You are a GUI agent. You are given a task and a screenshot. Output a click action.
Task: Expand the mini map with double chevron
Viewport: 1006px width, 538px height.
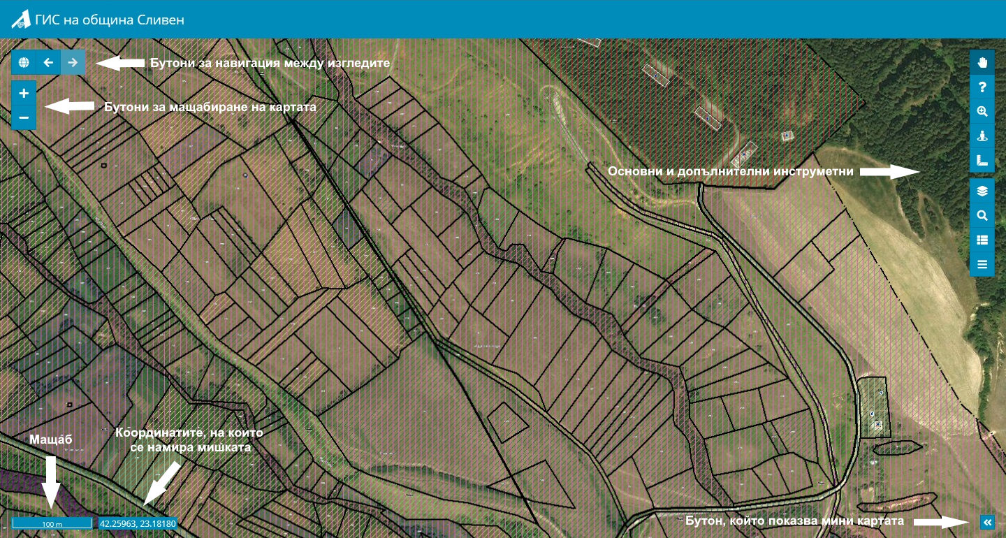pyautogui.click(x=987, y=522)
